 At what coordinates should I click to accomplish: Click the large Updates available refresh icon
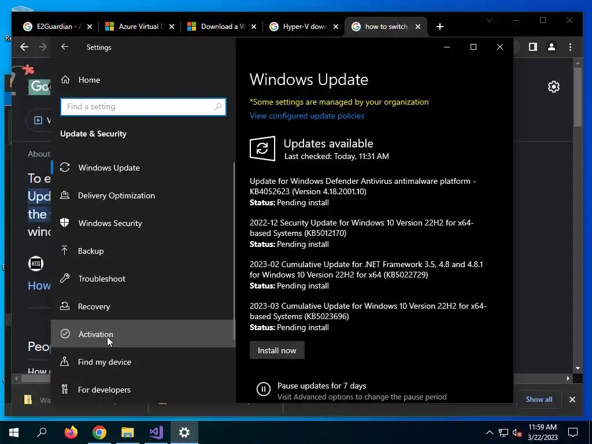(262, 149)
